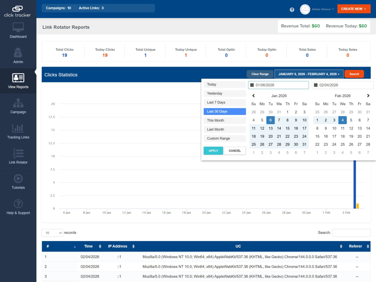This screenshot has width=376, height=282.
Task: Click the blue bar in clicks chart
Action: pos(355,184)
